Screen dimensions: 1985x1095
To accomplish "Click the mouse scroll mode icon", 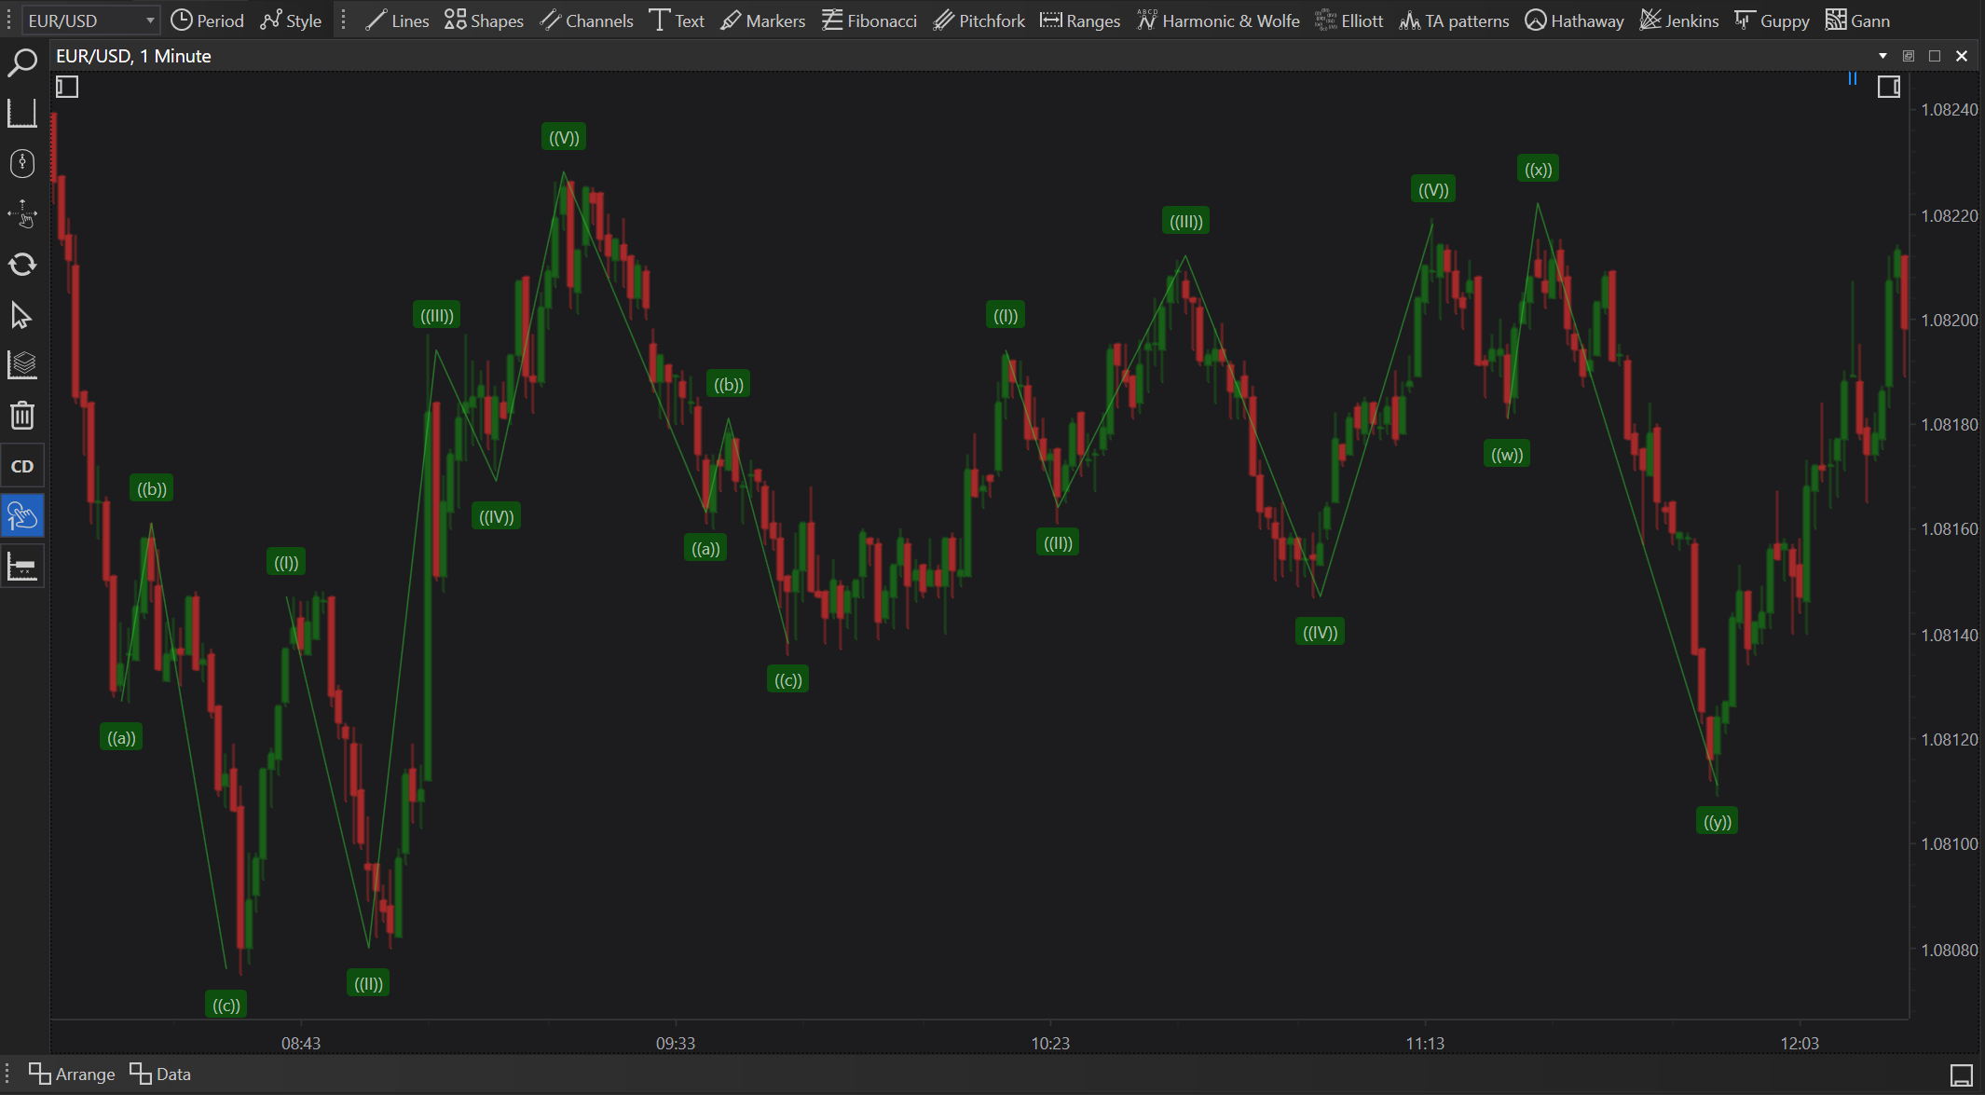I will (21, 164).
